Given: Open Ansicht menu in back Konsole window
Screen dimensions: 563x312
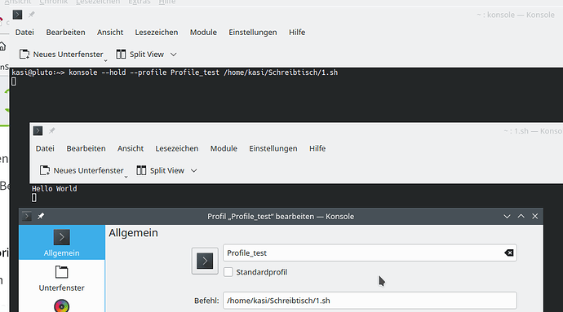Looking at the screenshot, I should coord(110,33).
